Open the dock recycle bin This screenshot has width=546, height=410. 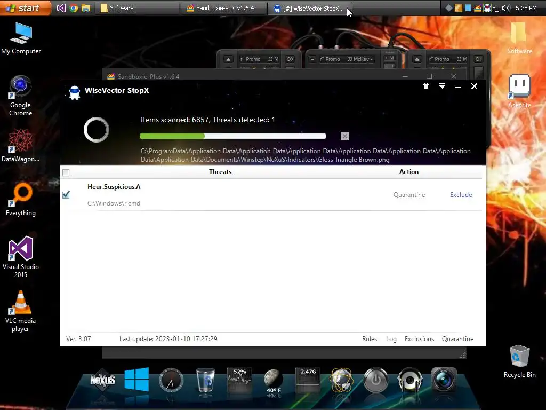[205, 380]
